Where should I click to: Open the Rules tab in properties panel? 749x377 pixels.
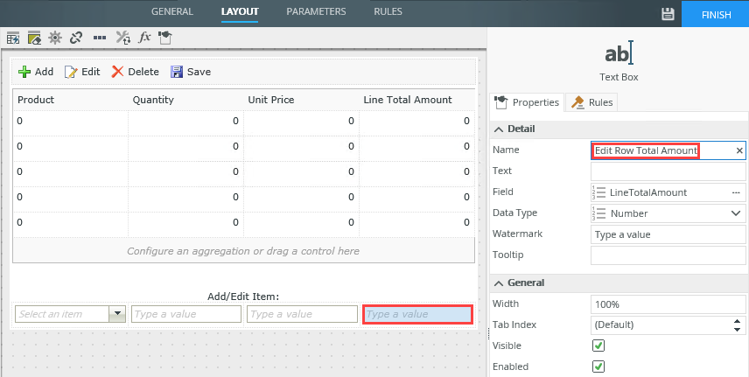coord(592,102)
